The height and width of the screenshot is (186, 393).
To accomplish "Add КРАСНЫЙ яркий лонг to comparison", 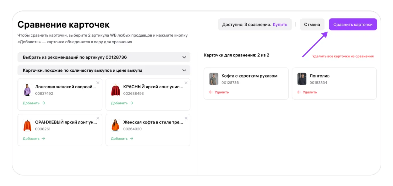I will [122, 103].
